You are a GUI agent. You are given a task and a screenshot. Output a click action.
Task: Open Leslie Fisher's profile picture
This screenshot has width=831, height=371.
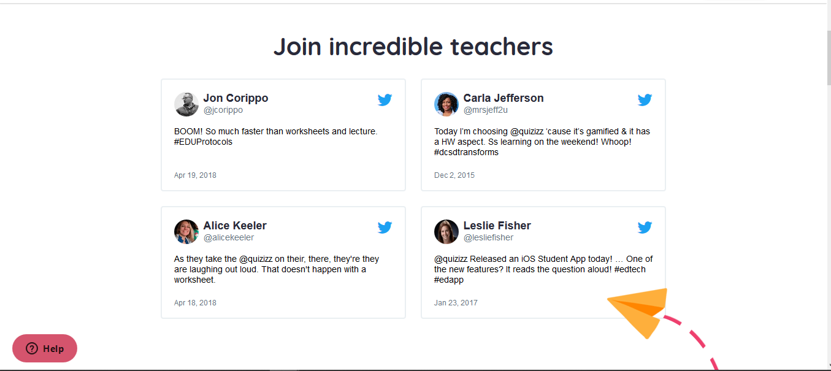[446, 232]
